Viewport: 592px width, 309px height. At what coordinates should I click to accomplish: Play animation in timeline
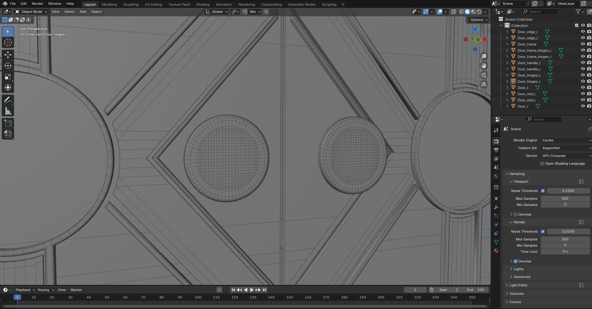tap(252, 290)
